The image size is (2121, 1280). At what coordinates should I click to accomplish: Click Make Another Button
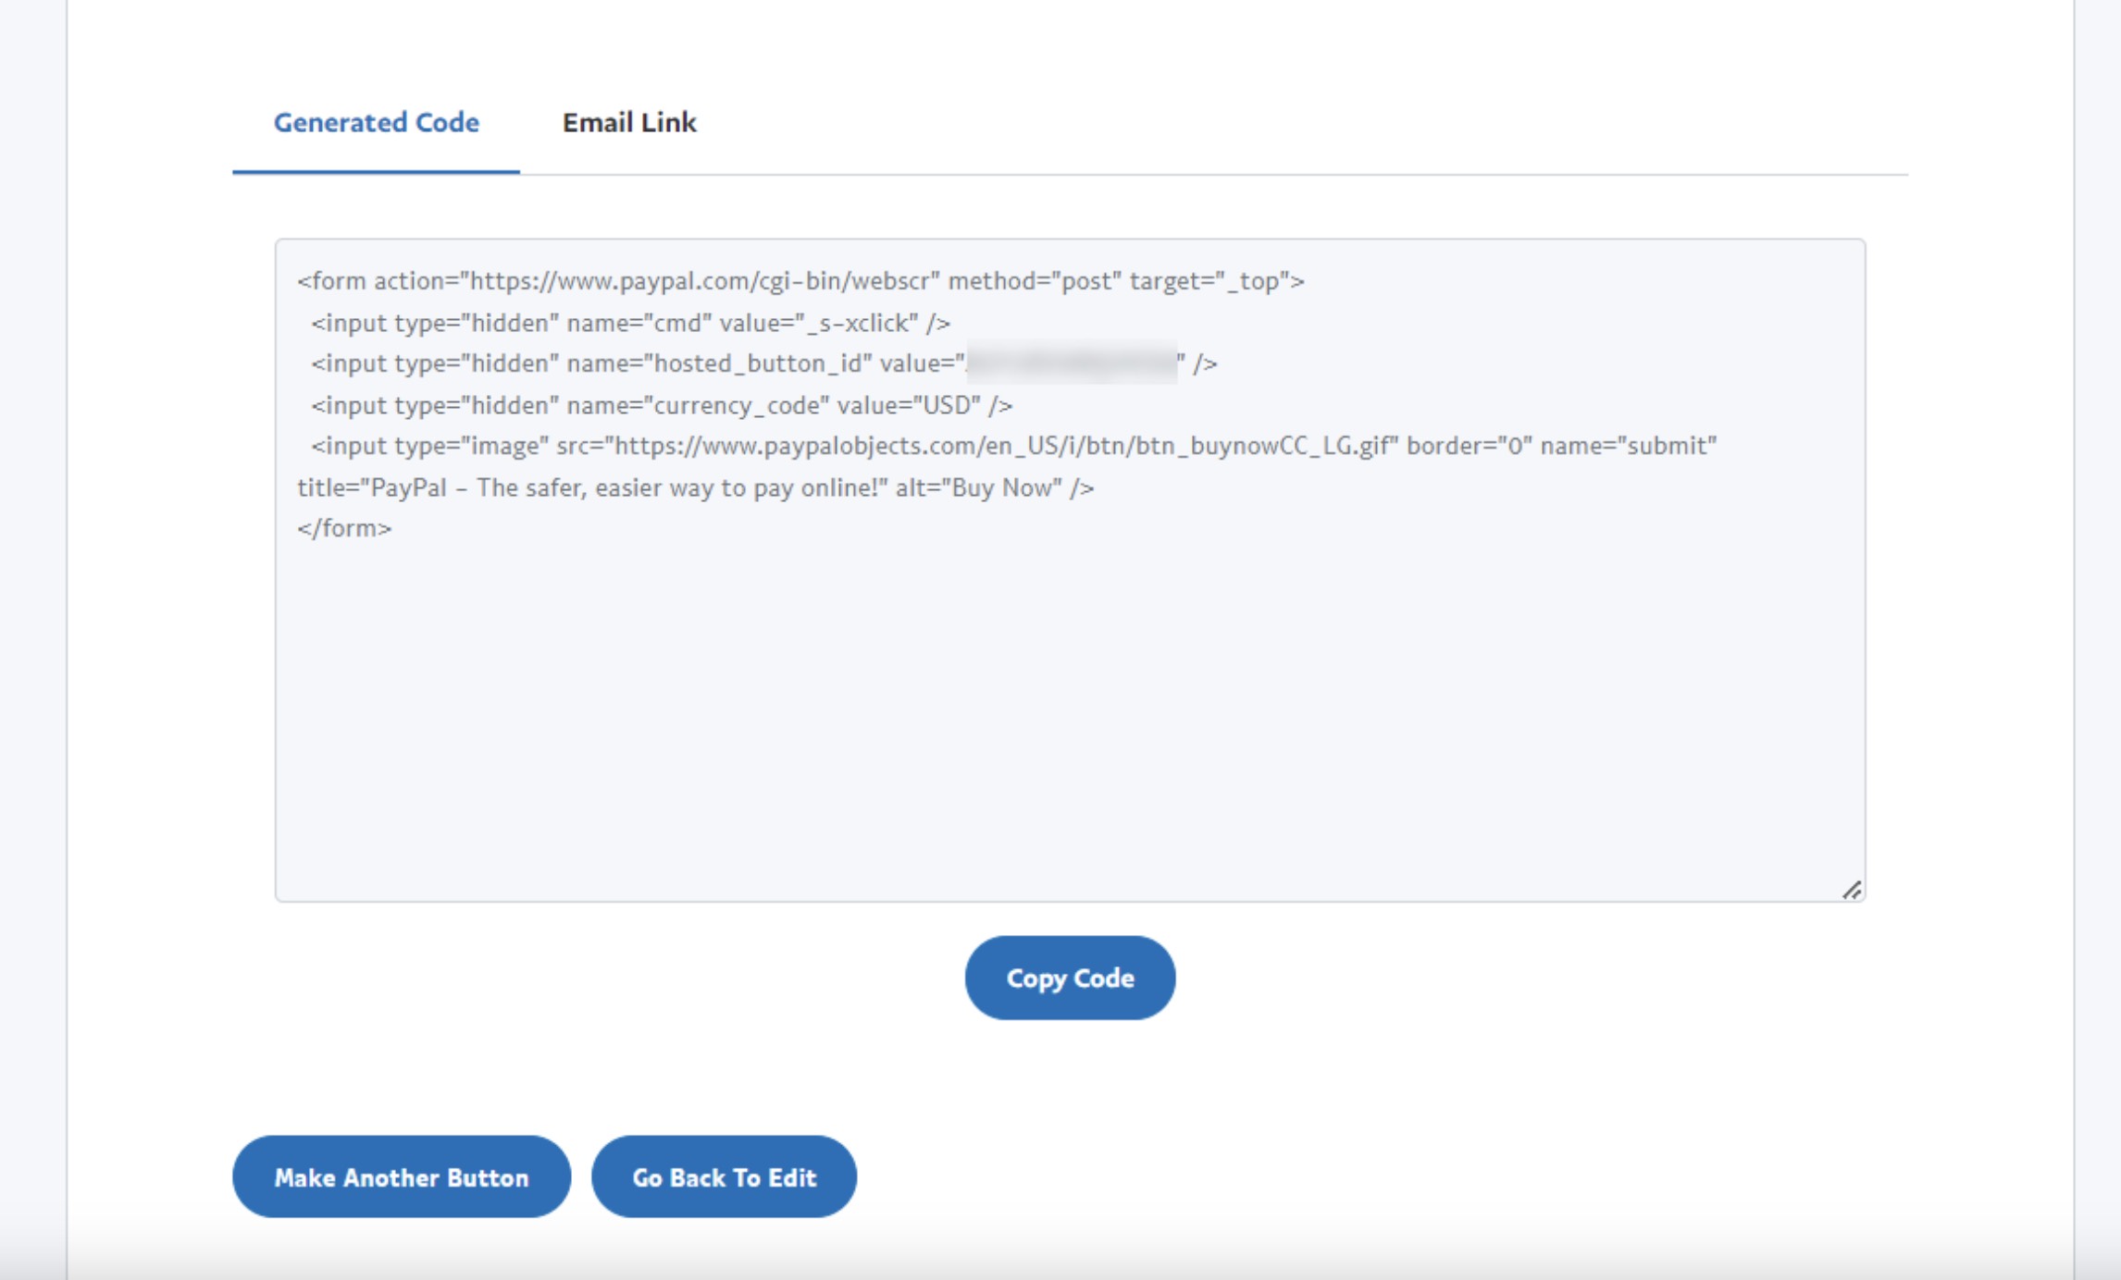(x=402, y=1176)
